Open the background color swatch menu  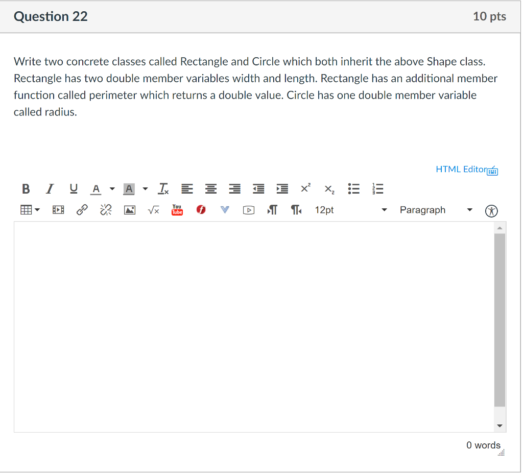tap(145, 189)
